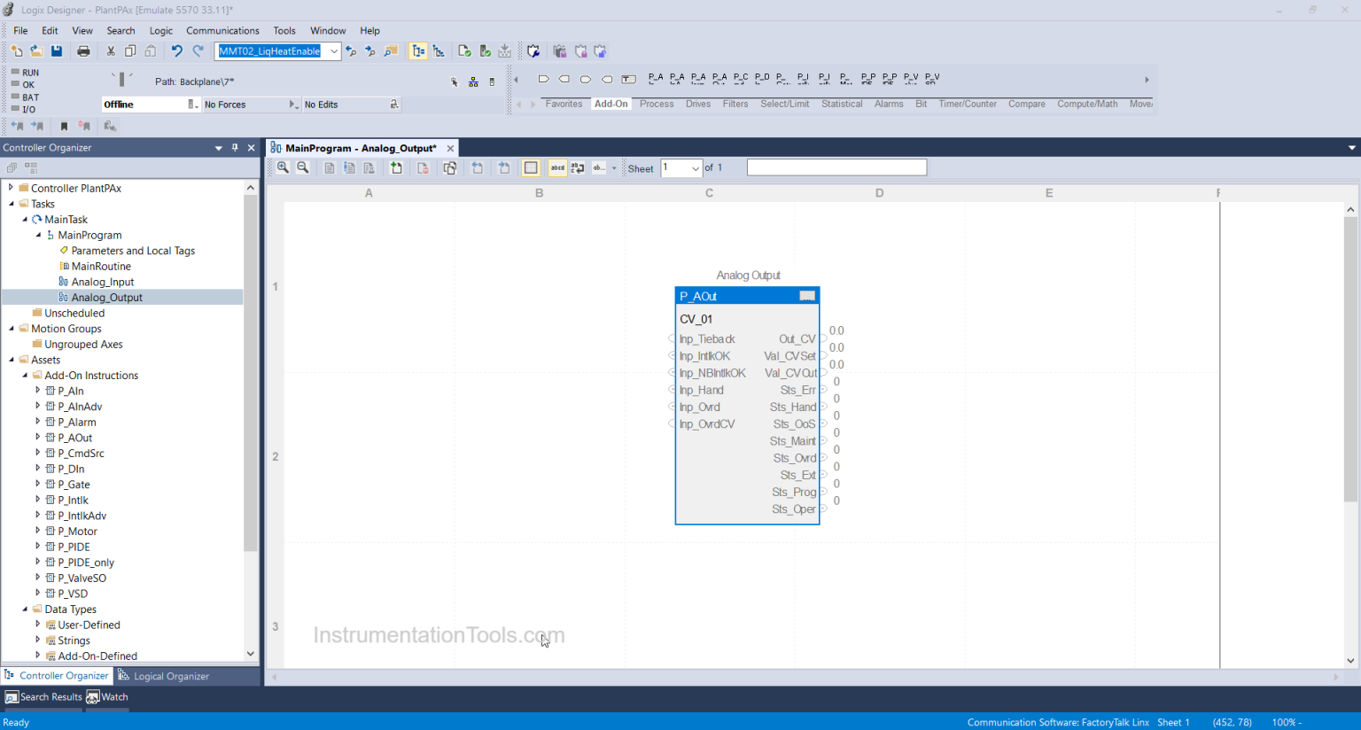Click the Print icon
This screenshot has height=730, width=1361.
pyautogui.click(x=83, y=51)
